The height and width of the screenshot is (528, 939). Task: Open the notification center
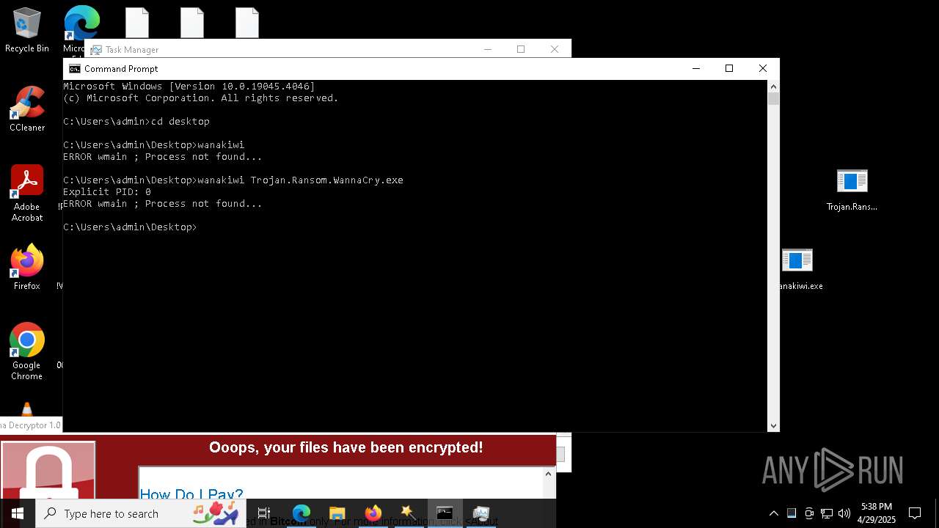coord(915,513)
